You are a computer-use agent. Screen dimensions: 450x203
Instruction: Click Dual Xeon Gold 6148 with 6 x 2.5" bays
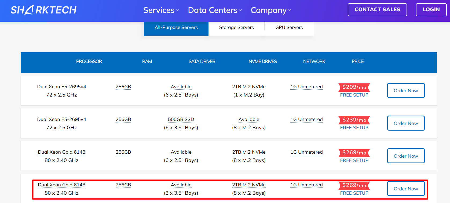click(x=61, y=152)
